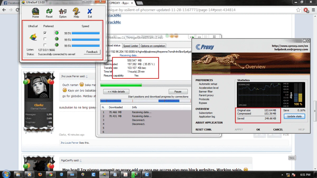Screen dimensions: 317x178
Task: Open Acceleration level in CProxy
Action: (x=209, y=88)
